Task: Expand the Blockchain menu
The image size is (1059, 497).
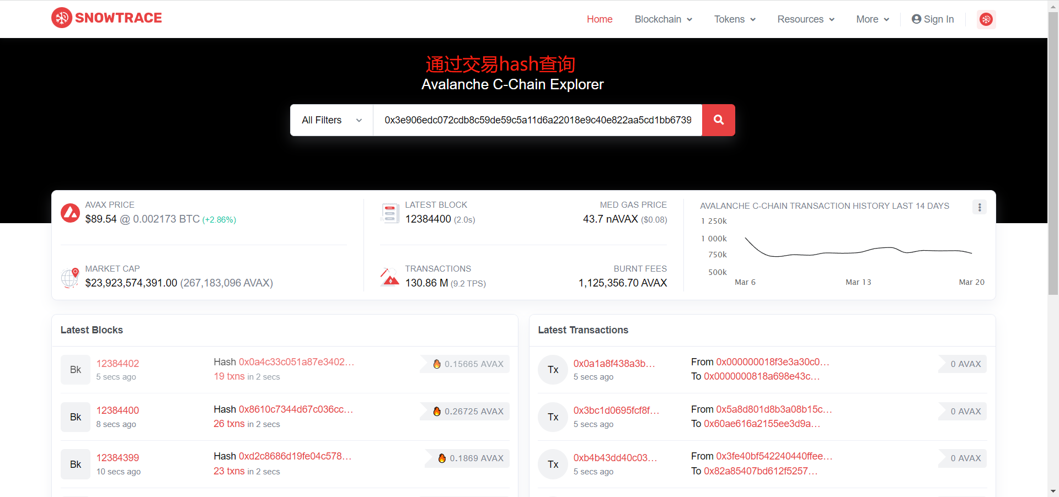Action: coord(663,19)
